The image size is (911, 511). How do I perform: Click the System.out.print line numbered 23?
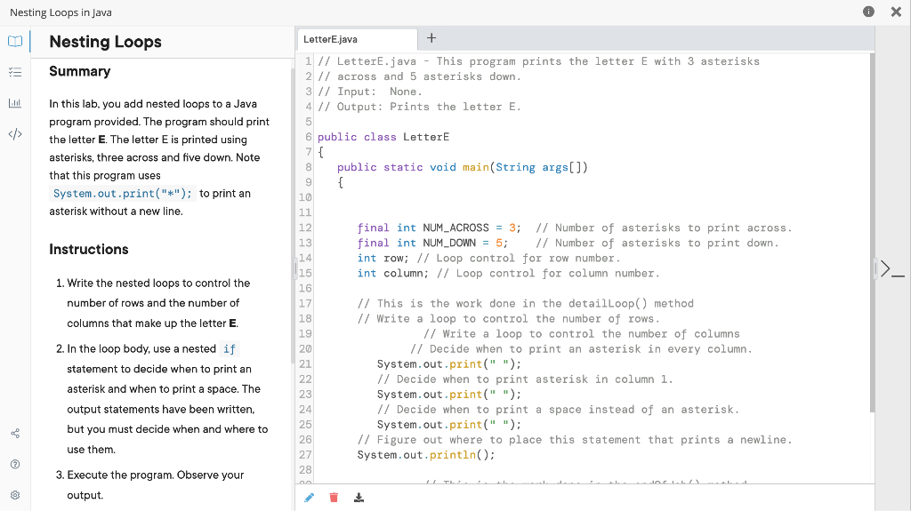[449, 395]
